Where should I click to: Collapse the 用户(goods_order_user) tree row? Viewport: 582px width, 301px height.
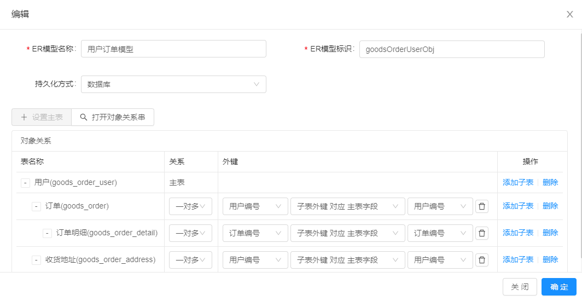point(25,183)
